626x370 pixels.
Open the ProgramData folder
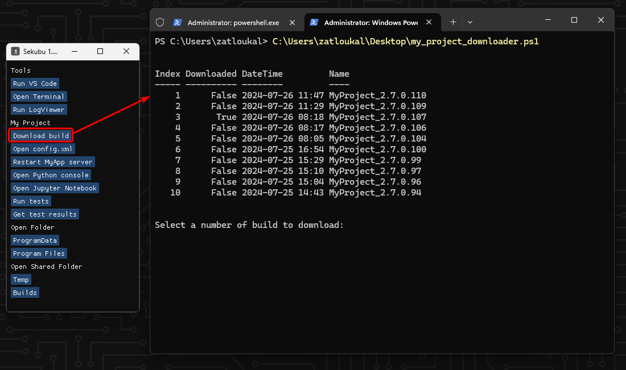tap(35, 240)
